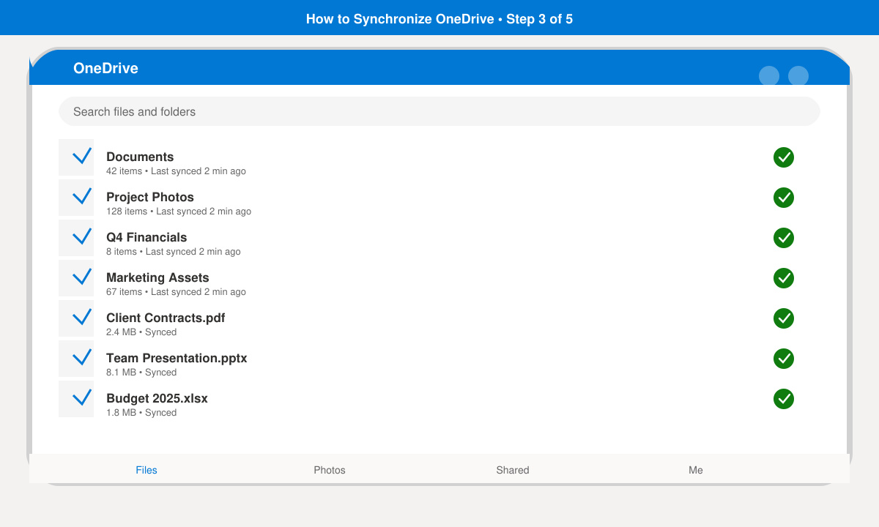Open the Client Contracts.pdf file name

click(166, 318)
